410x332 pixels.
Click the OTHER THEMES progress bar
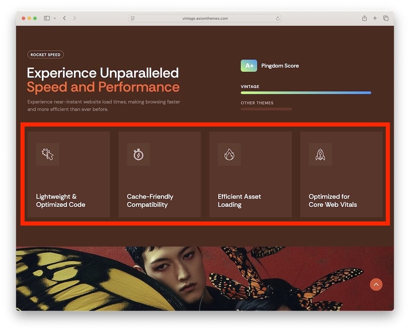266,109
